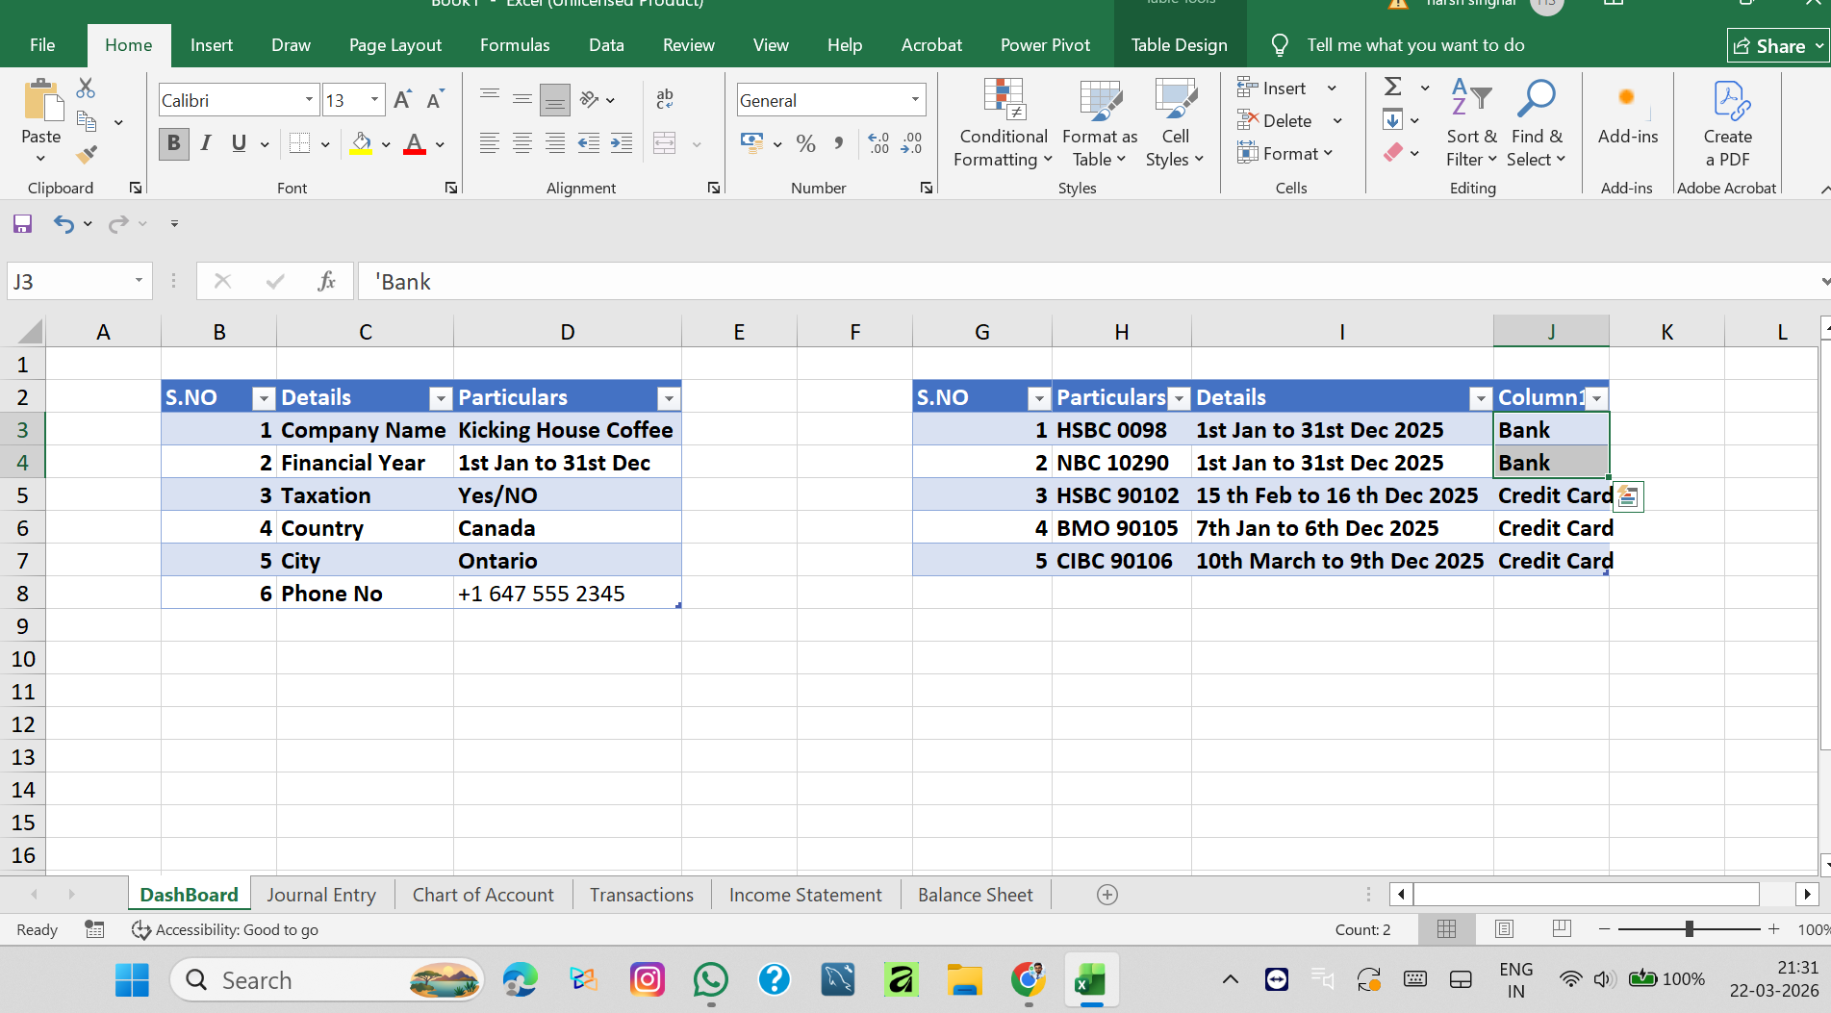Open WhatsApp from the taskbar
The image size is (1831, 1013).
710,980
